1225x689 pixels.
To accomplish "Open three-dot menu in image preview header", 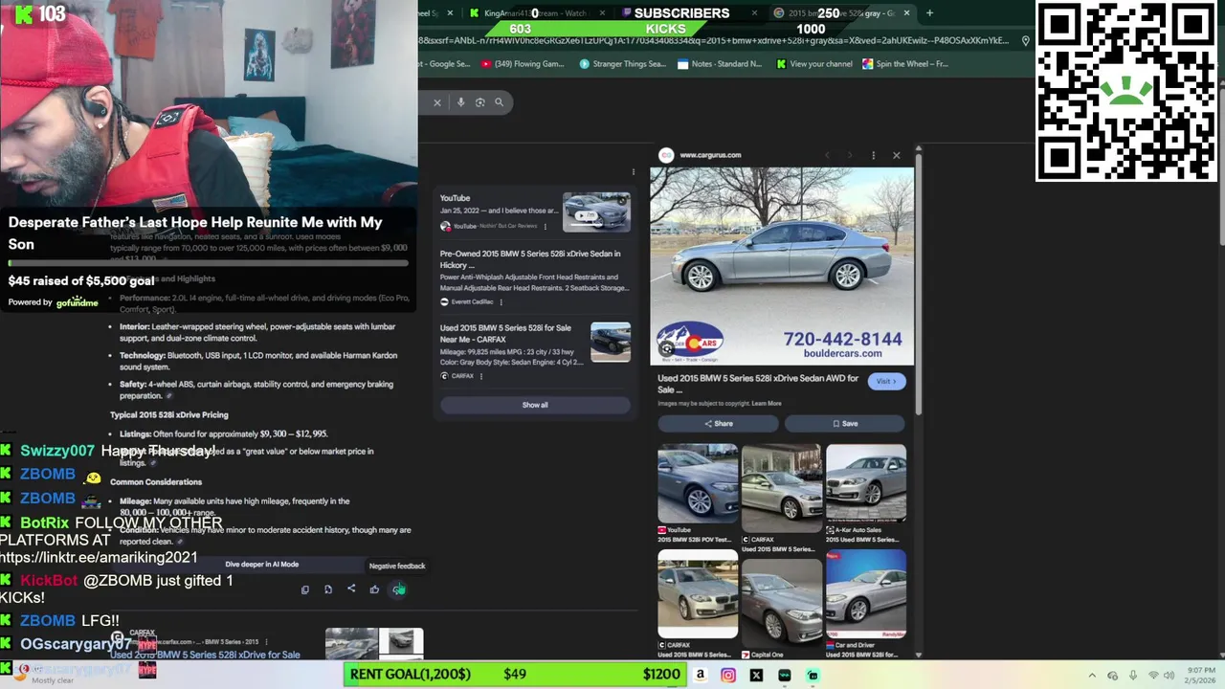I will click(873, 155).
